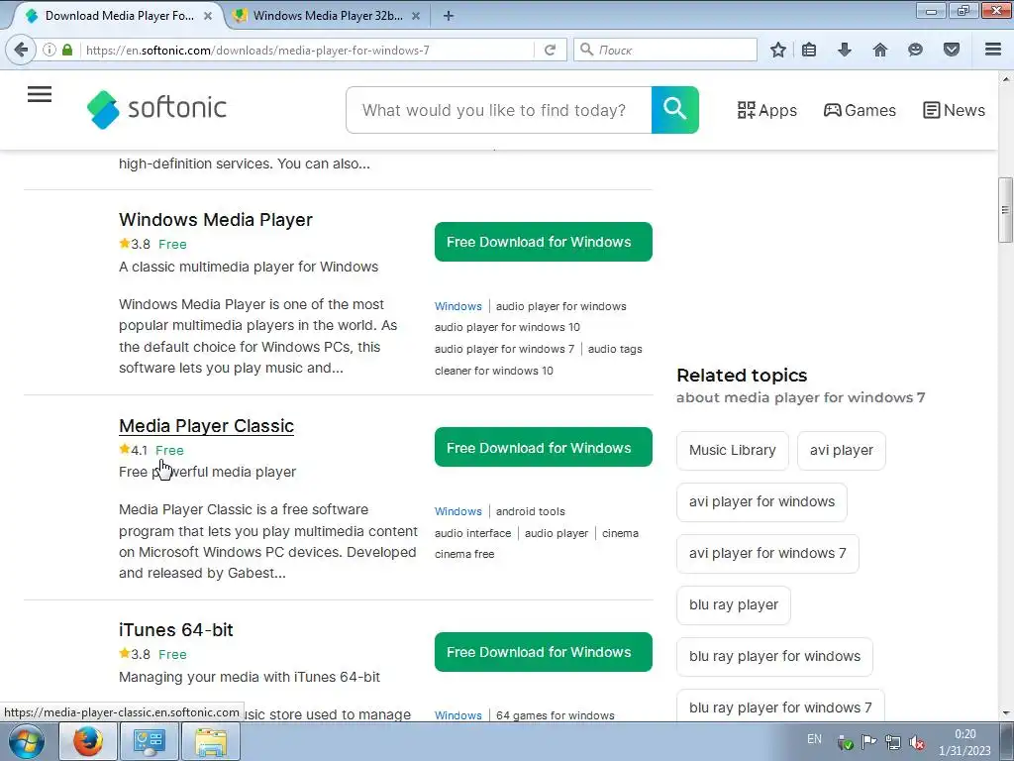Click the page vertical scrollbar thumb
The image size is (1014, 761).
point(1005,210)
